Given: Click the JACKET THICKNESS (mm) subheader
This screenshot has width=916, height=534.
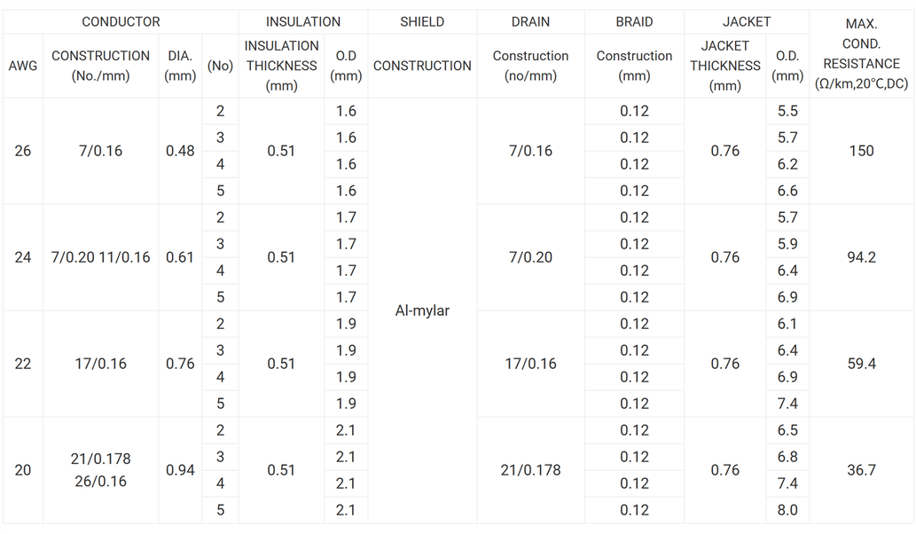Looking at the screenshot, I should click(724, 66).
